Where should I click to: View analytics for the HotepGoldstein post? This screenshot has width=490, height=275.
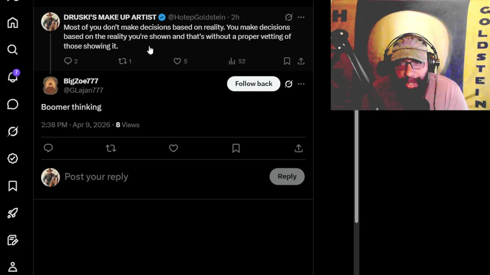click(x=237, y=61)
